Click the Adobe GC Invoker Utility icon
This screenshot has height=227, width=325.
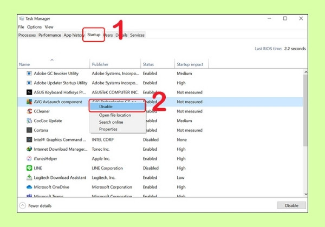29,74
